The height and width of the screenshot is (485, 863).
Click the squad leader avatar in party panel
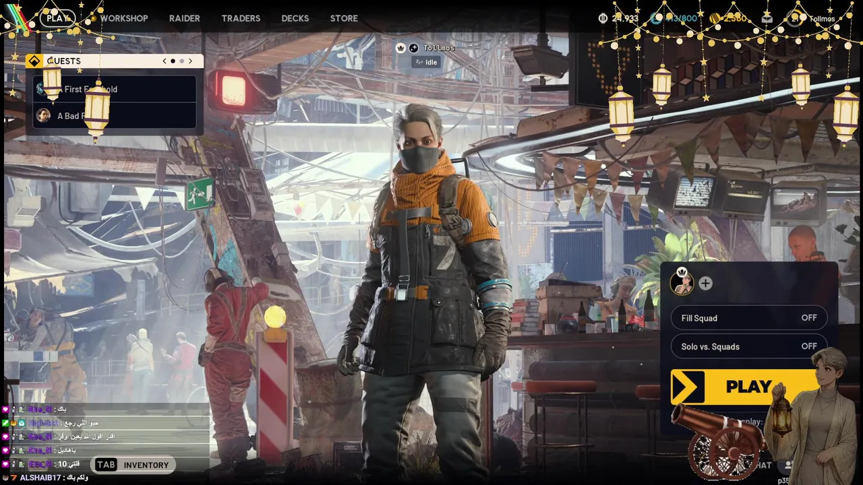click(x=682, y=282)
